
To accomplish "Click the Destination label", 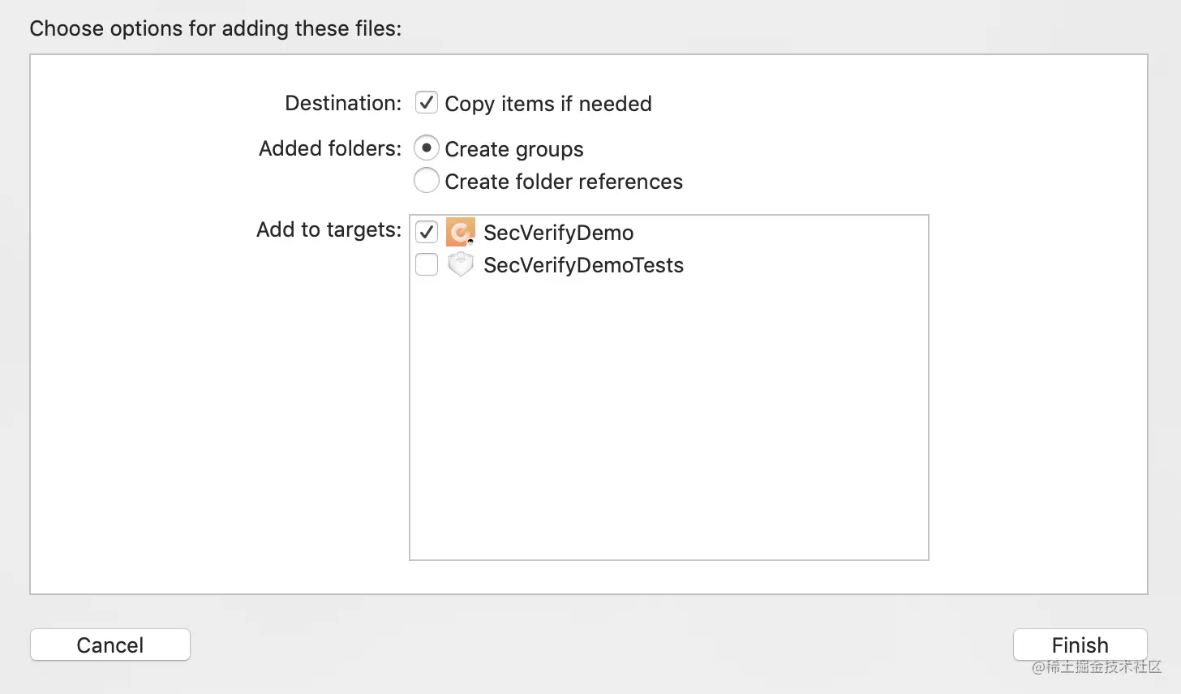I will 343,103.
